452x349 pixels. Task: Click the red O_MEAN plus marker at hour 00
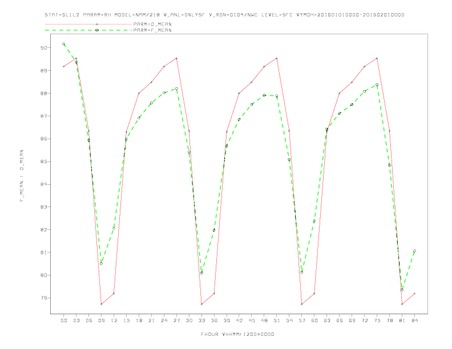[64, 67]
